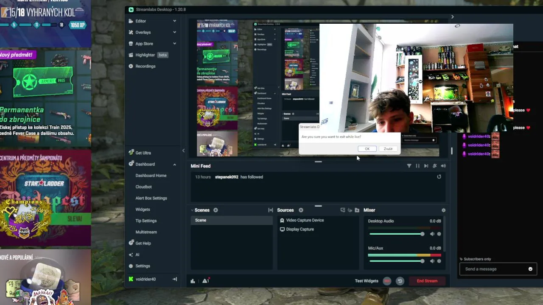
Task: Replay the stepanek092 follow alert
Action: pyautogui.click(x=439, y=177)
